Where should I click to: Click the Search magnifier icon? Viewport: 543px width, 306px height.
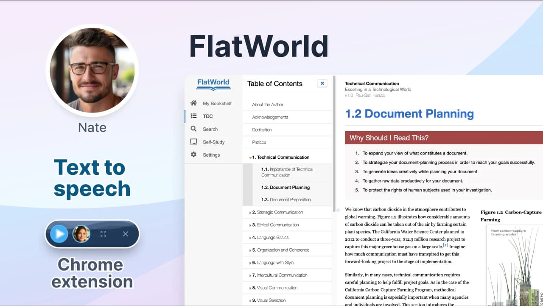click(x=193, y=129)
